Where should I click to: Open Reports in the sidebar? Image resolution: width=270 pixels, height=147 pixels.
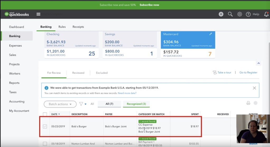click(x=14, y=83)
